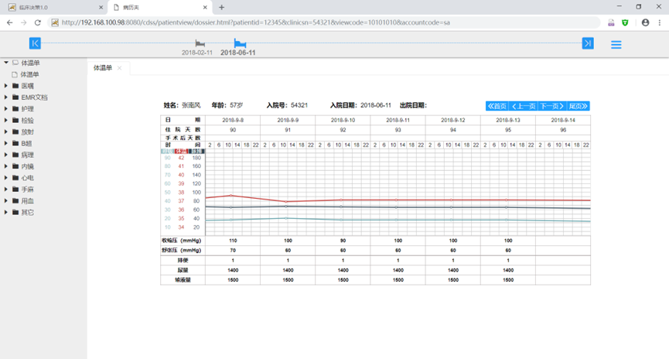Screen dimensions: 669x359
Task: Expand the 检验 folder
Action: [x=6, y=121]
